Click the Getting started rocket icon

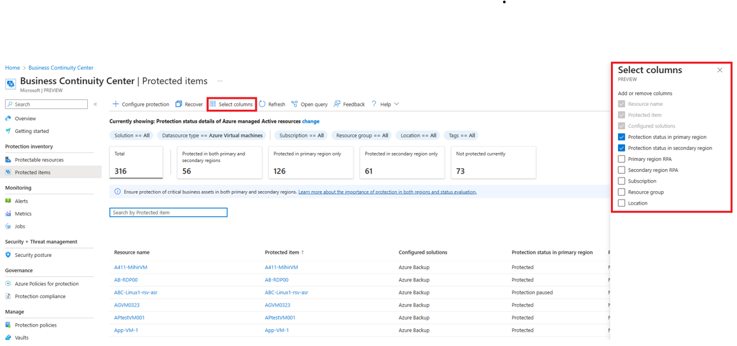click(8, 131)
